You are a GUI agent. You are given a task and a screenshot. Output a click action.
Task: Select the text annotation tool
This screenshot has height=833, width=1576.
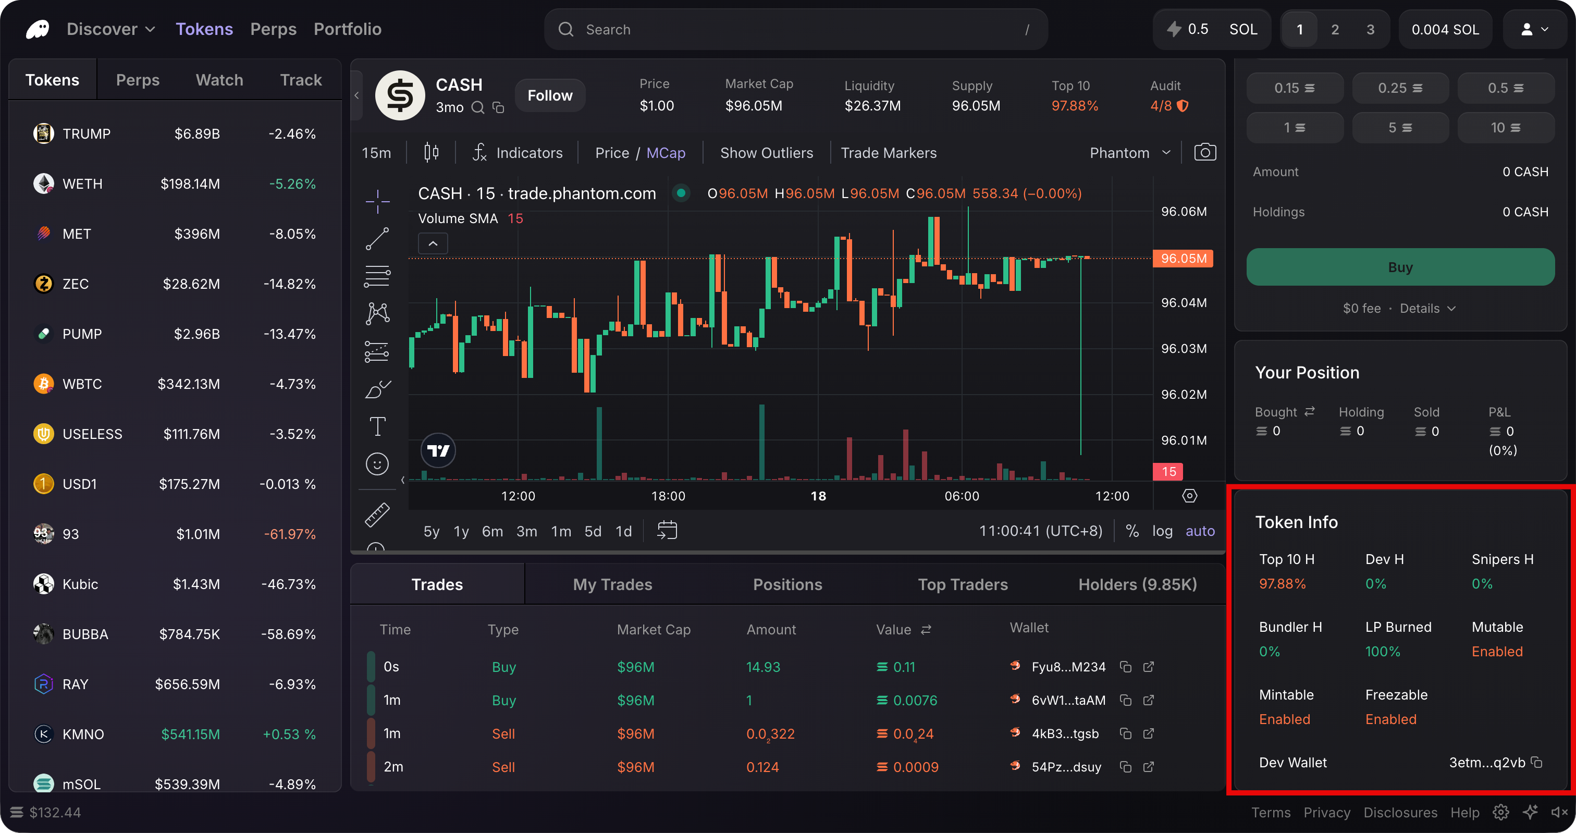coord(377,426)
